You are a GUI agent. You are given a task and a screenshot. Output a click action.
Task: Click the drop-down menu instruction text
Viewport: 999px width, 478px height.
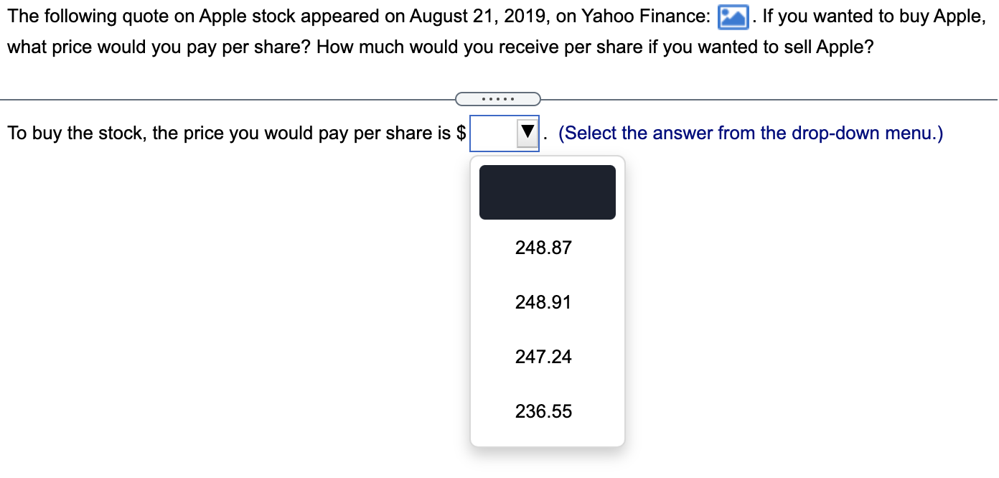pyautogui.click(x=751, y=133)
